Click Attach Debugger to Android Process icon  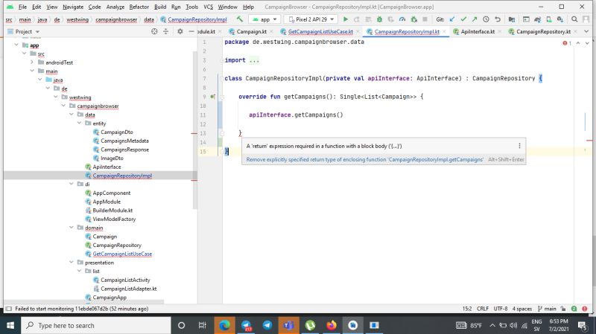pos(414,19)
